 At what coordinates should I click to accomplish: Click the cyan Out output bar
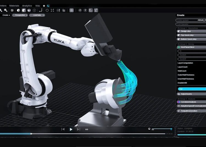tap(192, 89)
